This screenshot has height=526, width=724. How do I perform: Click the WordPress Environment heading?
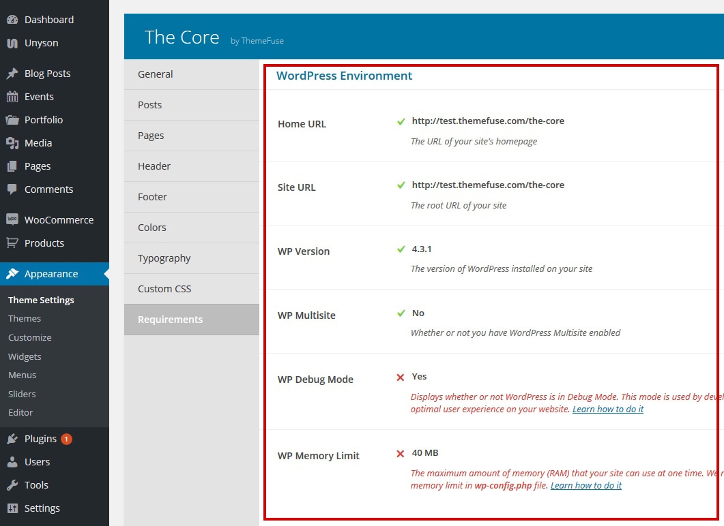point(344,76)
